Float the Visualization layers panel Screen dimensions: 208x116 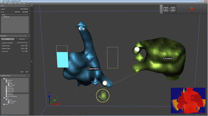27,76
